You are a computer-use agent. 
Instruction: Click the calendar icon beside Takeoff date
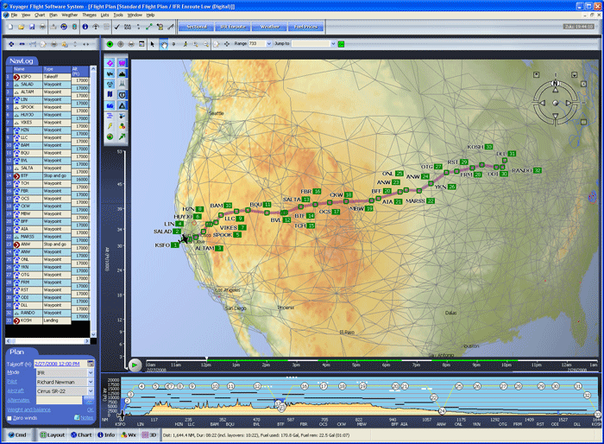pyautogui.click(x=91, y=364)
